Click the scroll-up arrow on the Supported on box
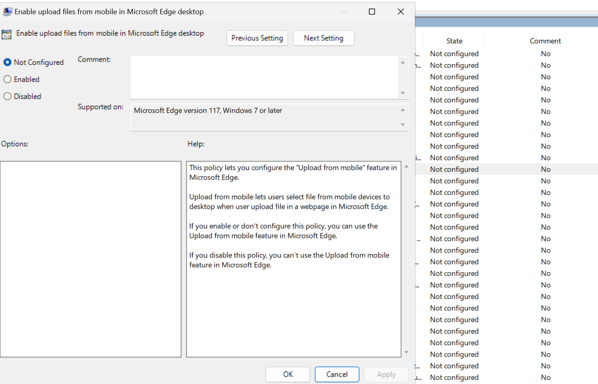 [403, 109]
